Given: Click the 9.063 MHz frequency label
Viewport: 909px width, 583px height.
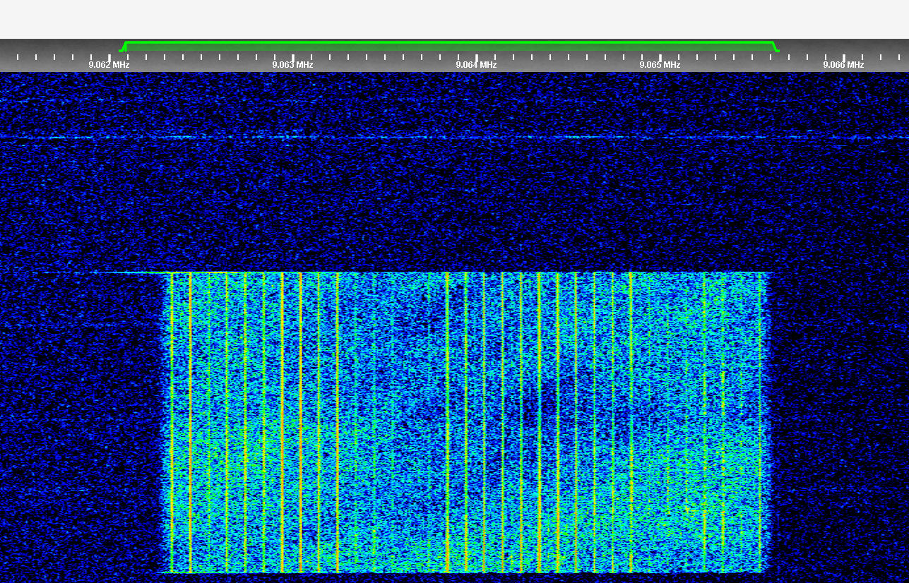Looking at the screenshot, I should click(292, 65).
